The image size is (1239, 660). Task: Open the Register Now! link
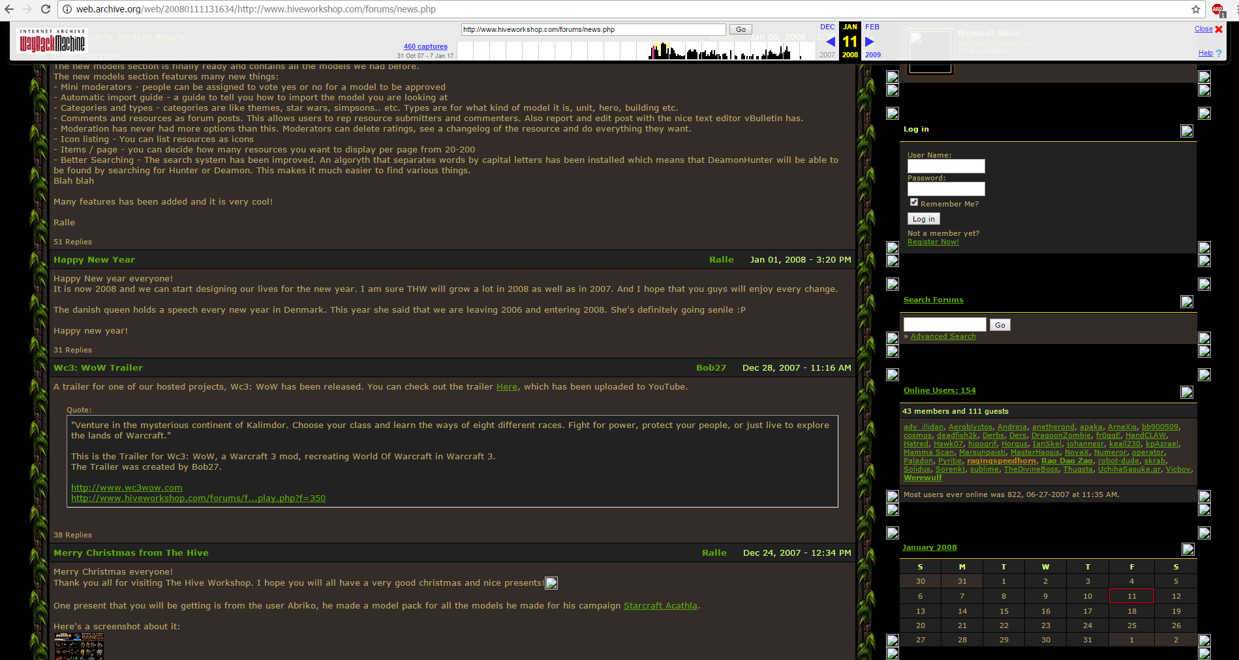point(933,242)
